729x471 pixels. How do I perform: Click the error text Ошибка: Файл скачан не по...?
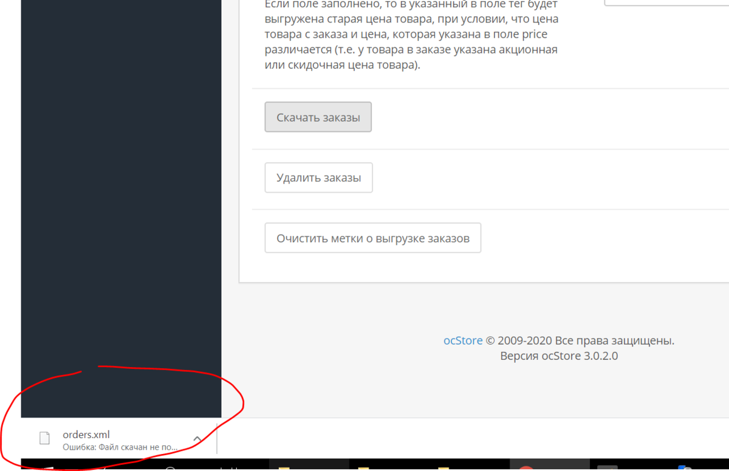pyautogui.click(x=120, y=447)
